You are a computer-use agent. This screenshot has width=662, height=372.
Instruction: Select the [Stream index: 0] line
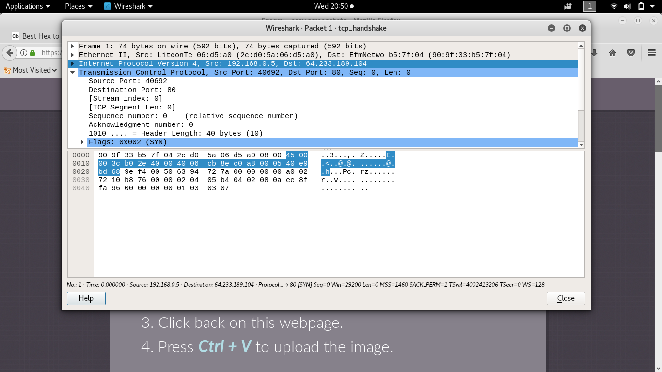pyautogui.click(x=126, y=99)
